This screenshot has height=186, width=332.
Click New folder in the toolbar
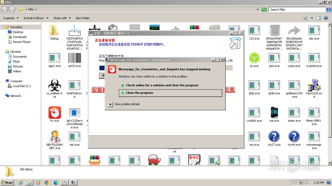click(83, 18)
